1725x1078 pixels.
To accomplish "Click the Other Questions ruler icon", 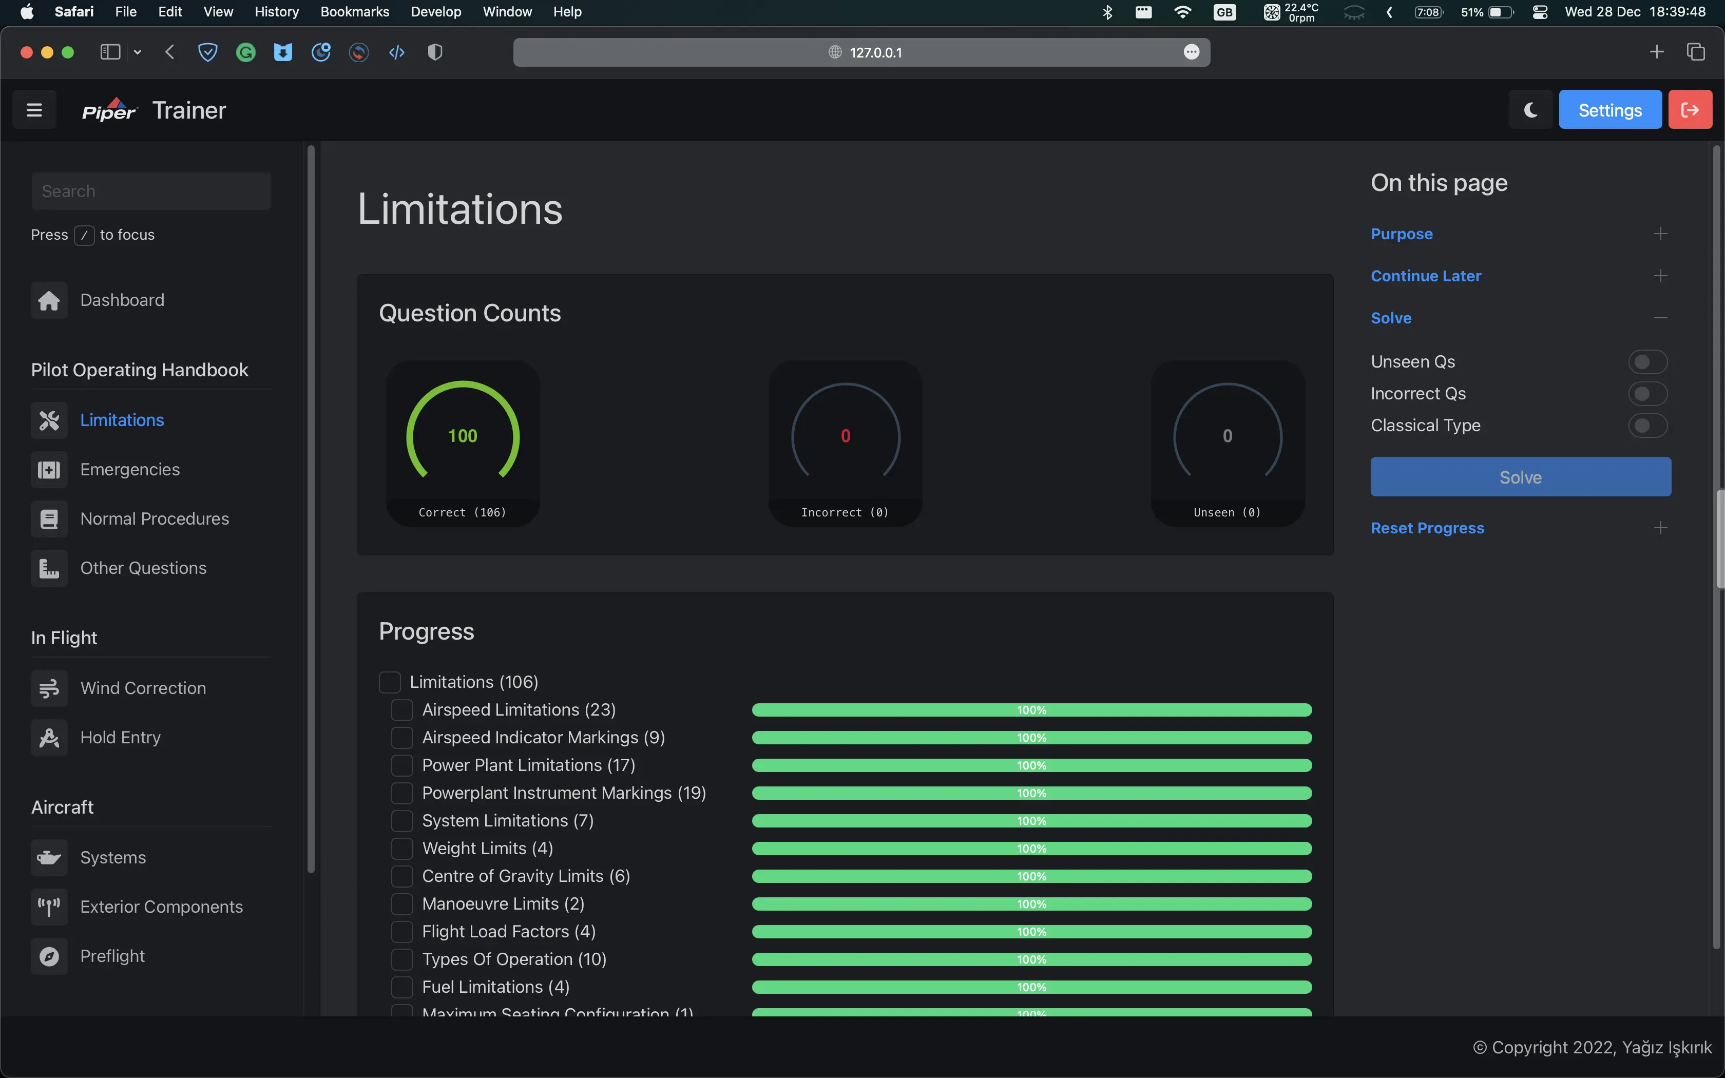I will [49, 568].
